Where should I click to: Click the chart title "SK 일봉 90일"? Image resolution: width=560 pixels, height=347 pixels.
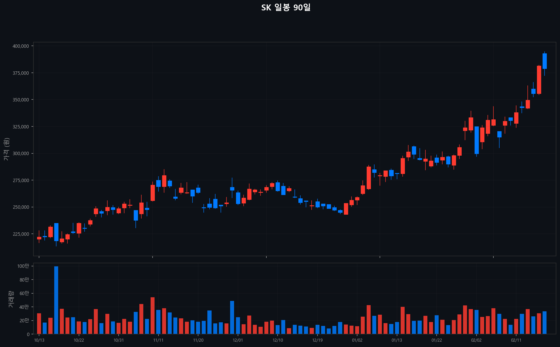(x=286, y=8)
